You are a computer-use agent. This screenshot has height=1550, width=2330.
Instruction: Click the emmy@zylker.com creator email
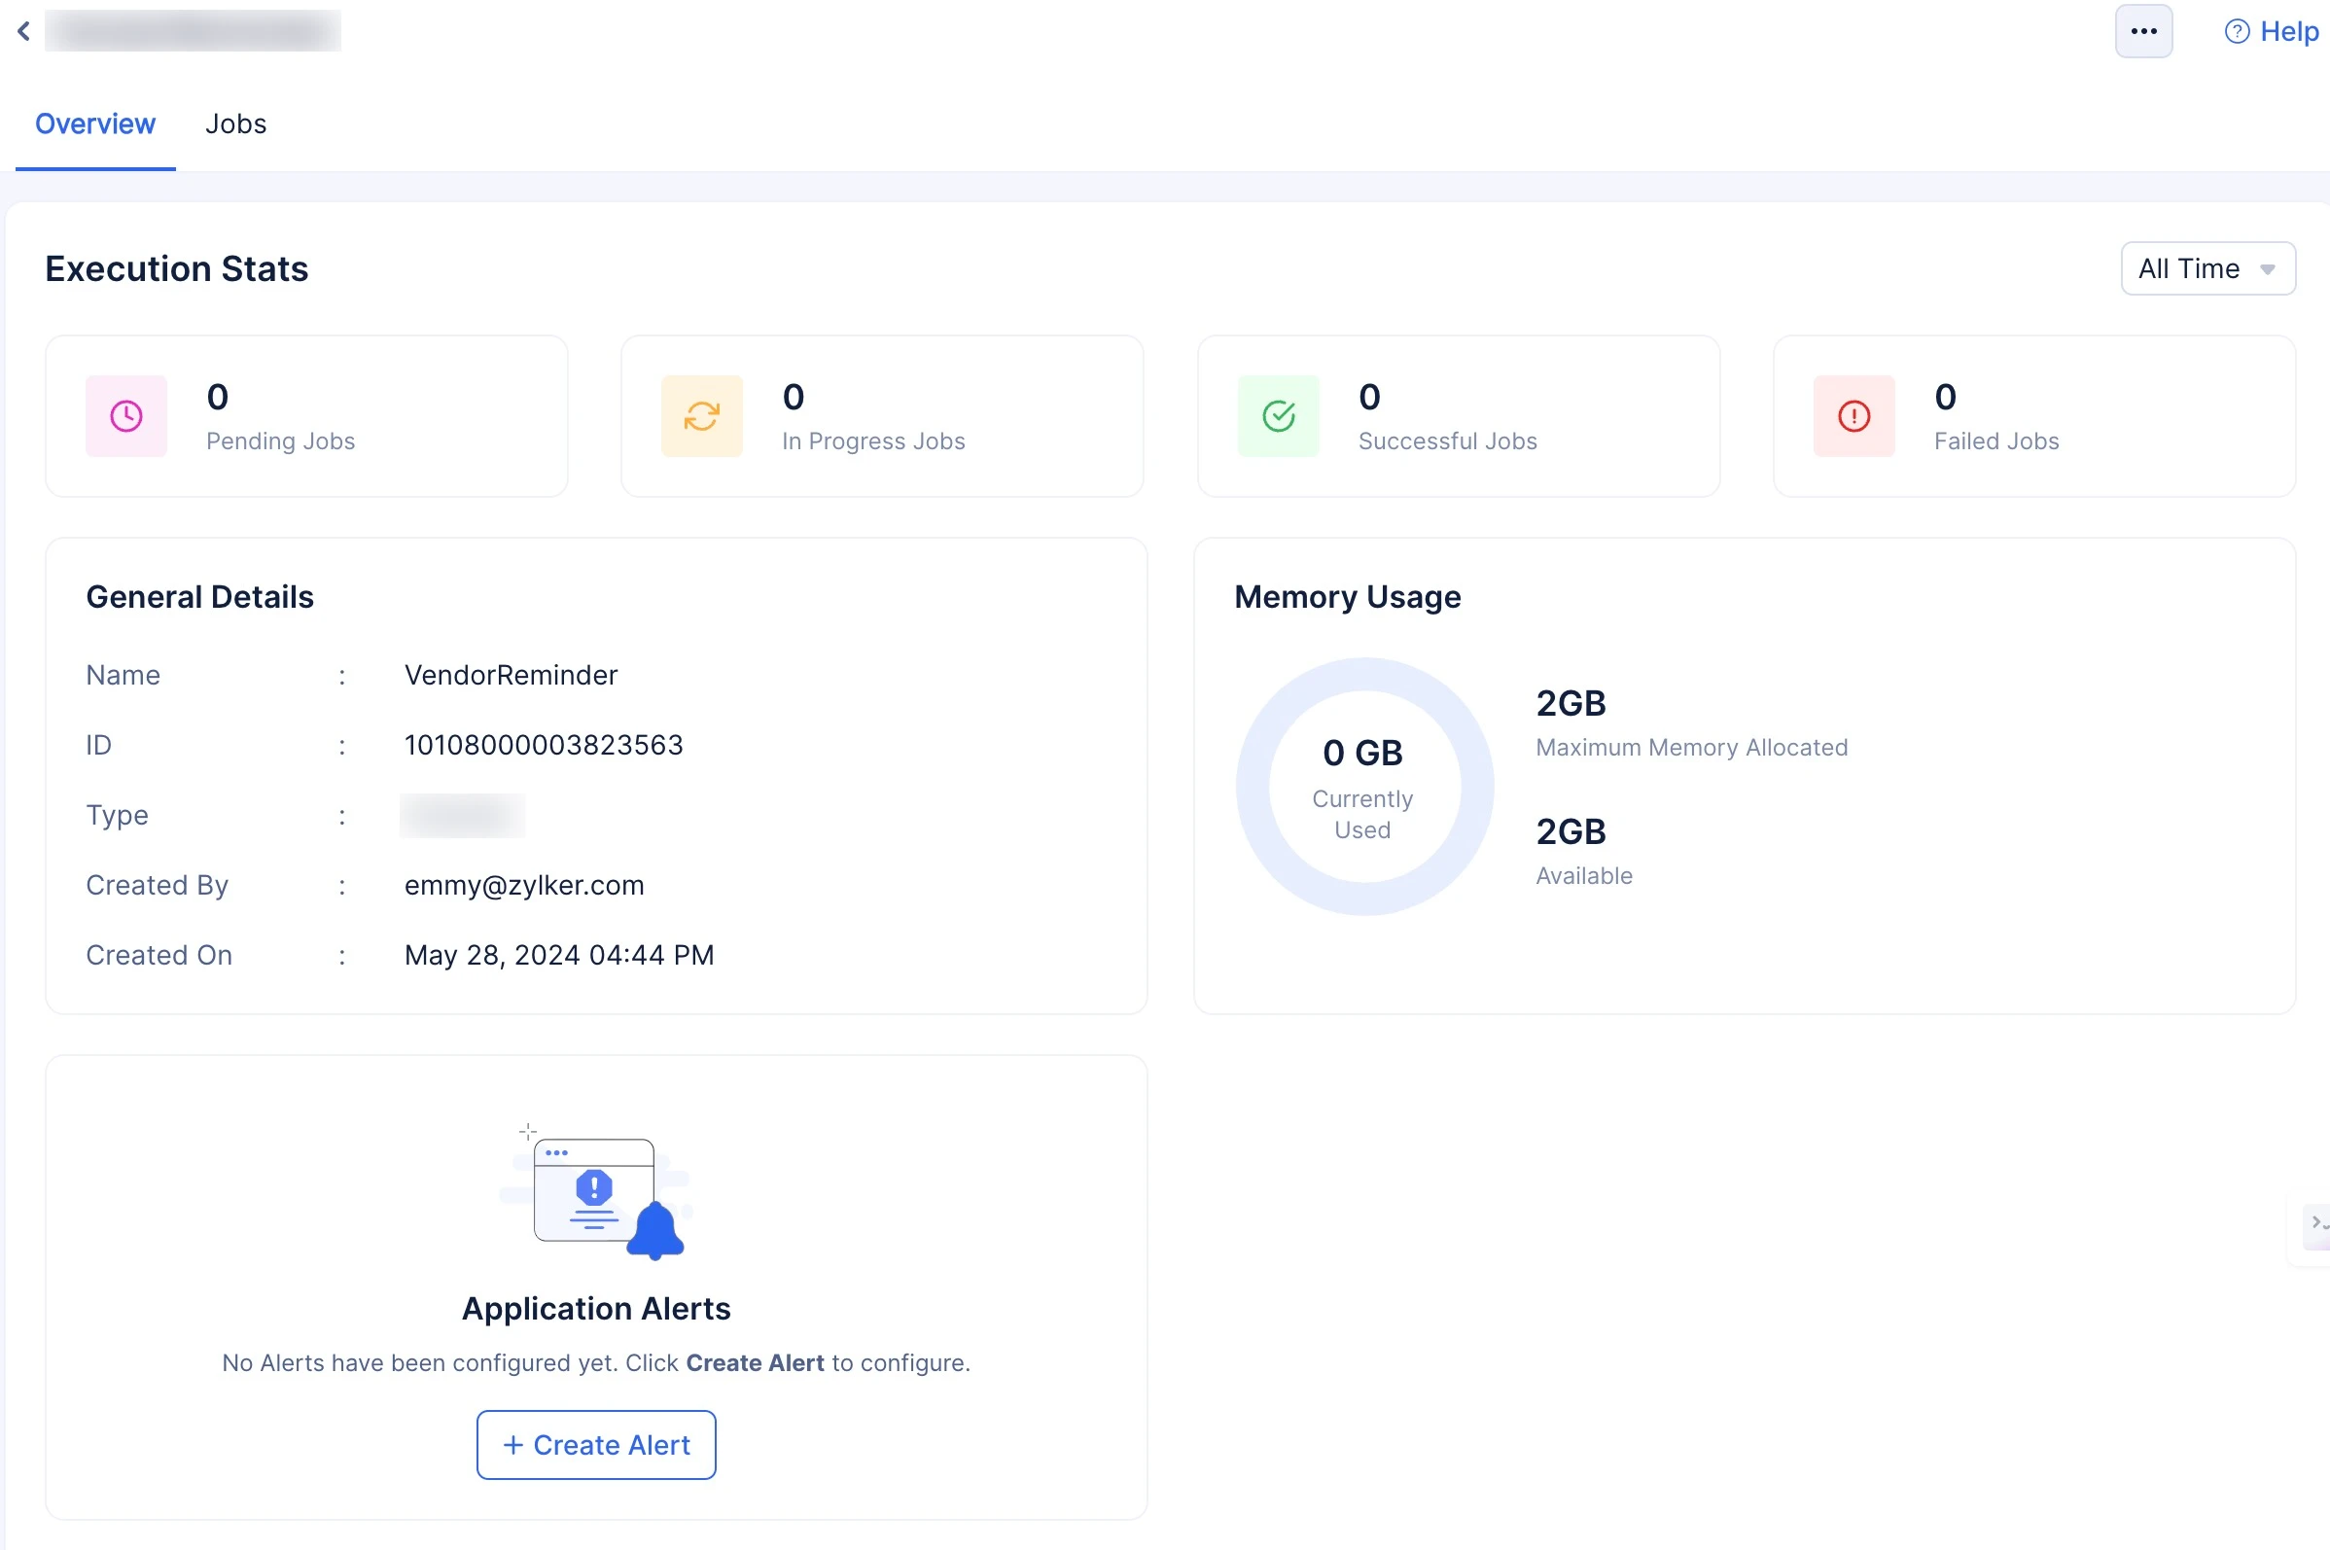(524, 885)
